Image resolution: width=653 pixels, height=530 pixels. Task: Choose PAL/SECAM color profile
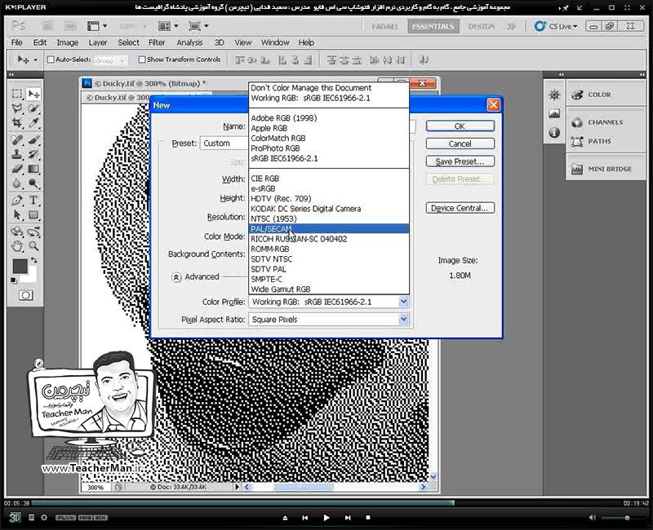tap(329, 229)
